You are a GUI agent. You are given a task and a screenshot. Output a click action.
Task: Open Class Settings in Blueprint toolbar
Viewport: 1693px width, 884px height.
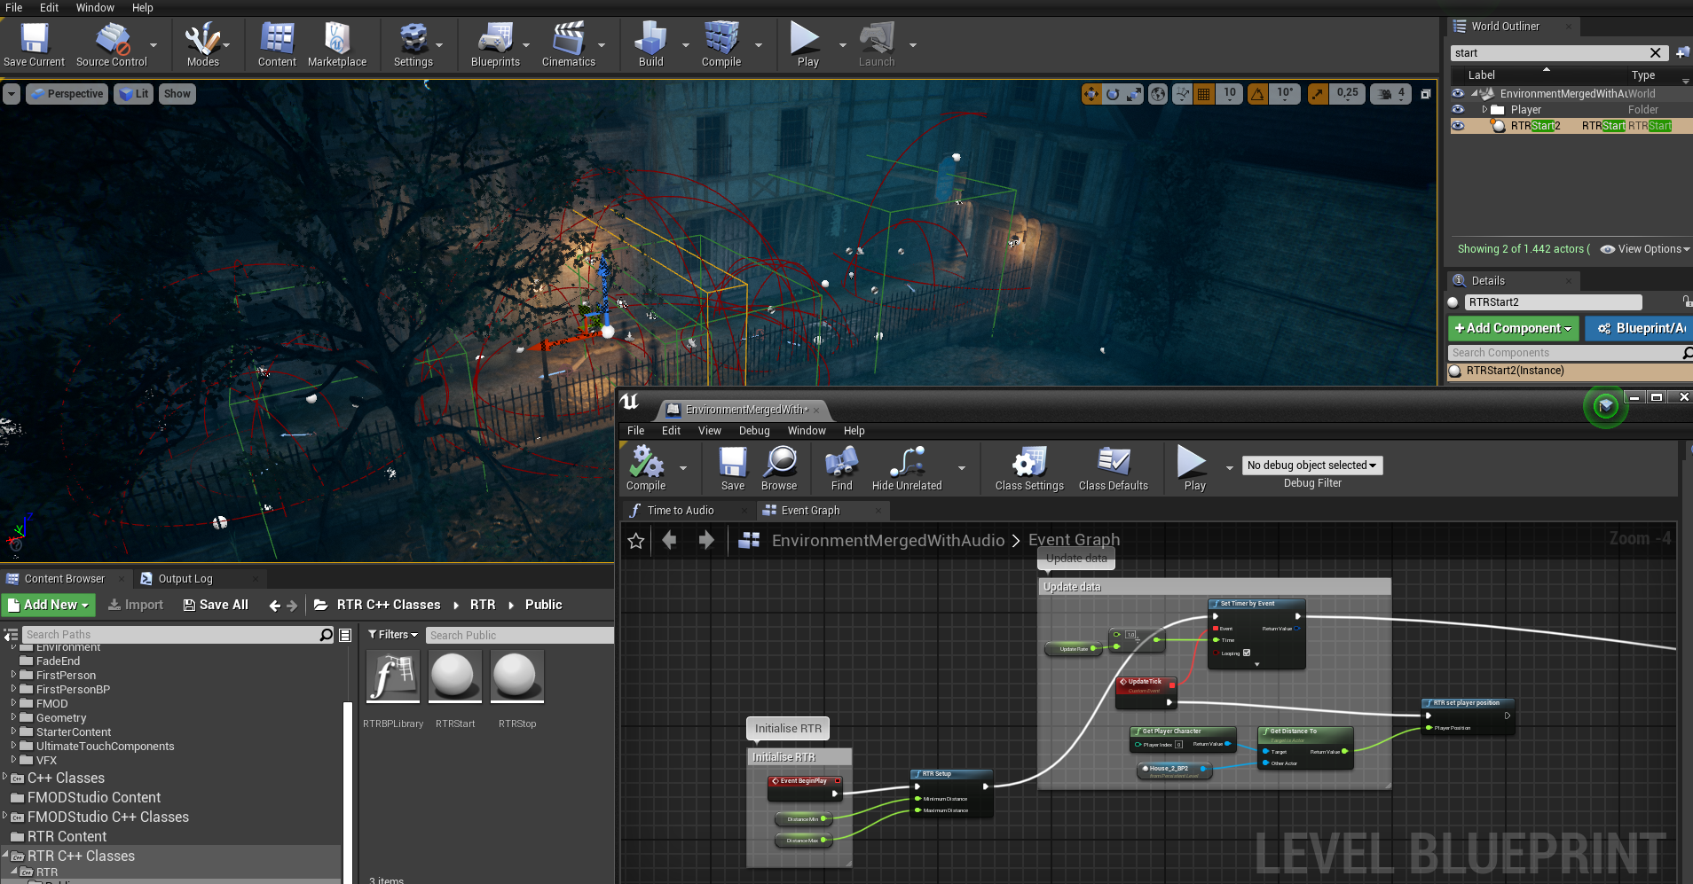pyautogui.click(x=1029, y=468)
